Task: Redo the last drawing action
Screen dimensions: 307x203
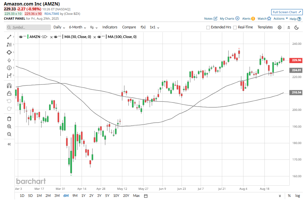Action: 9,109
